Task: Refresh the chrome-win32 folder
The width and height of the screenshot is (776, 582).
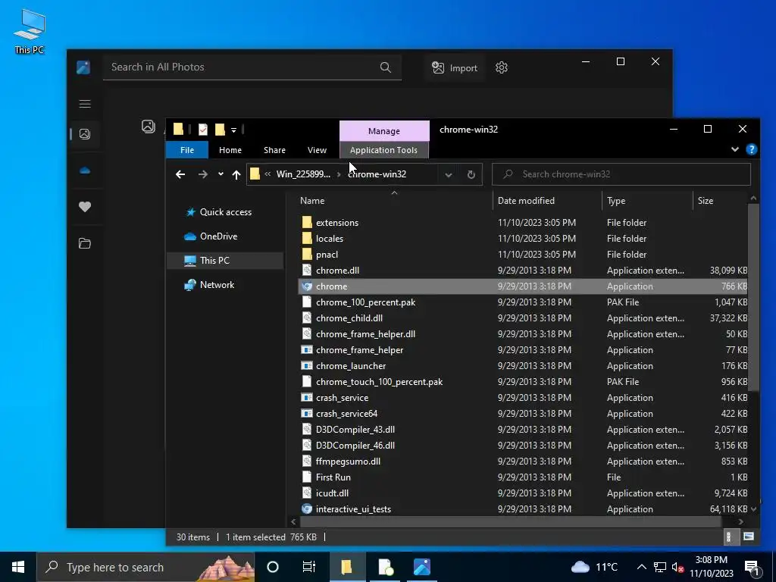Action: click(471, 174)
